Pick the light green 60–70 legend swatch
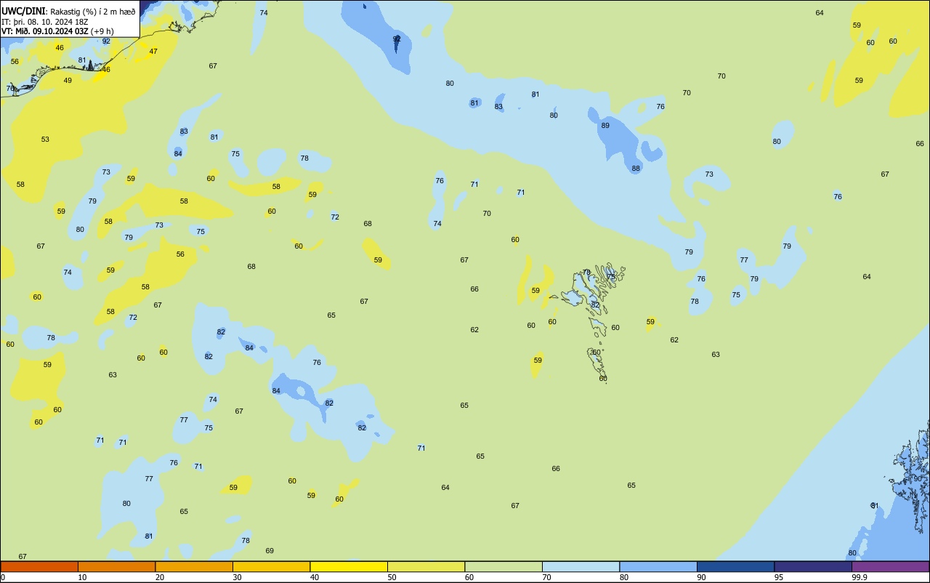 pyautogui.click(x=504, y=566)
